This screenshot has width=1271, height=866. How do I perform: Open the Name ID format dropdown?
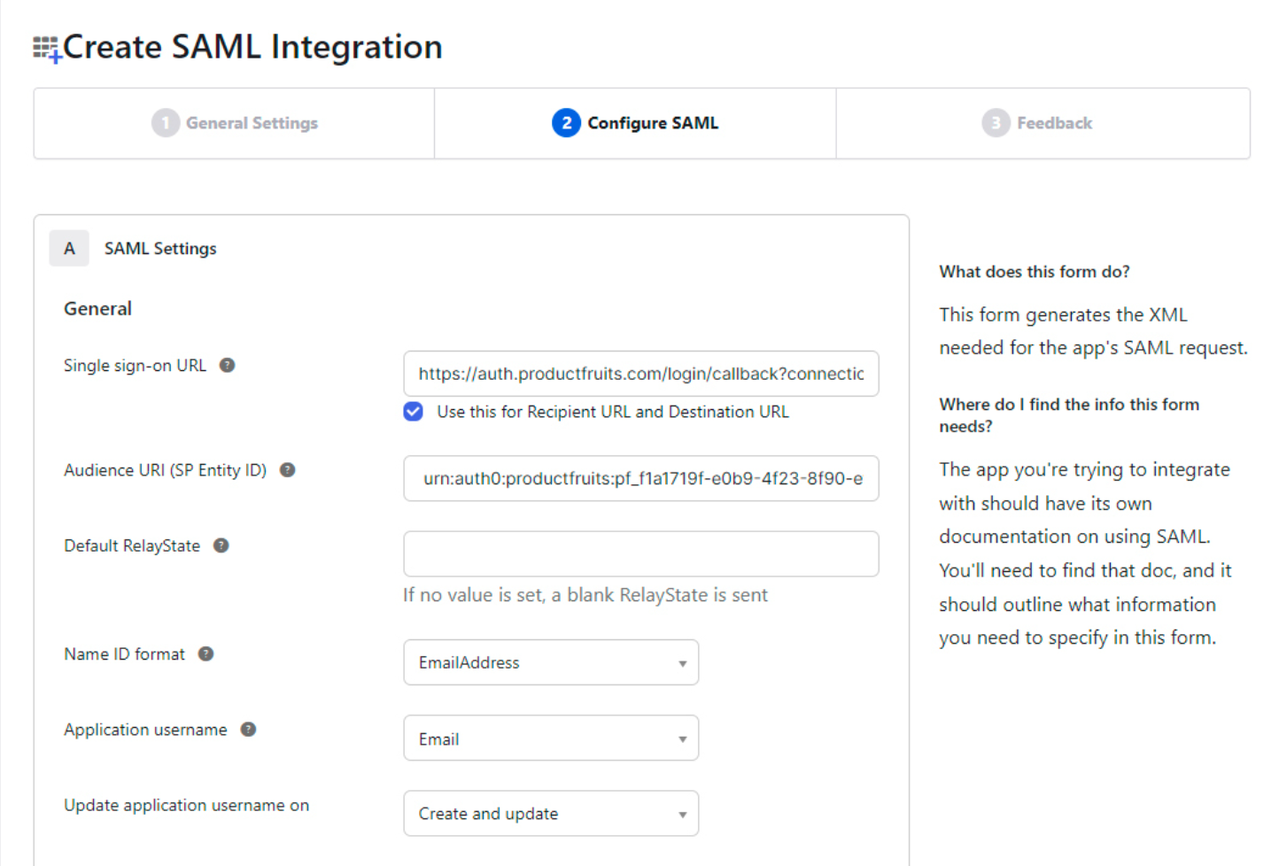tap(551, 662)
